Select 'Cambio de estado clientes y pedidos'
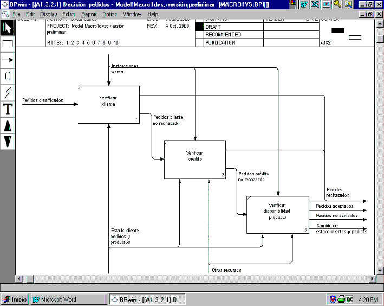Viewport: 384px width, 306px height. point(341,229)
